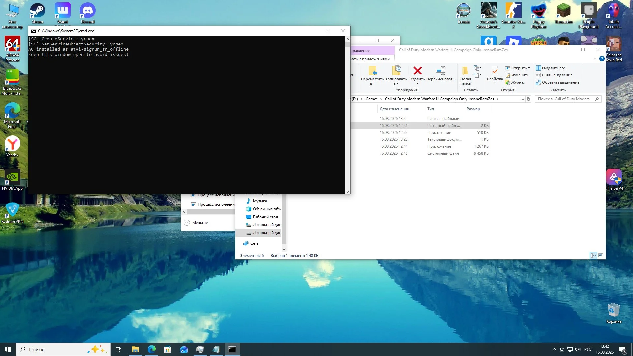The height and width of the screenshot is (356, 633).
Task: Open the new item dropdown beside Новая папка
Action: tap(477, 68)
